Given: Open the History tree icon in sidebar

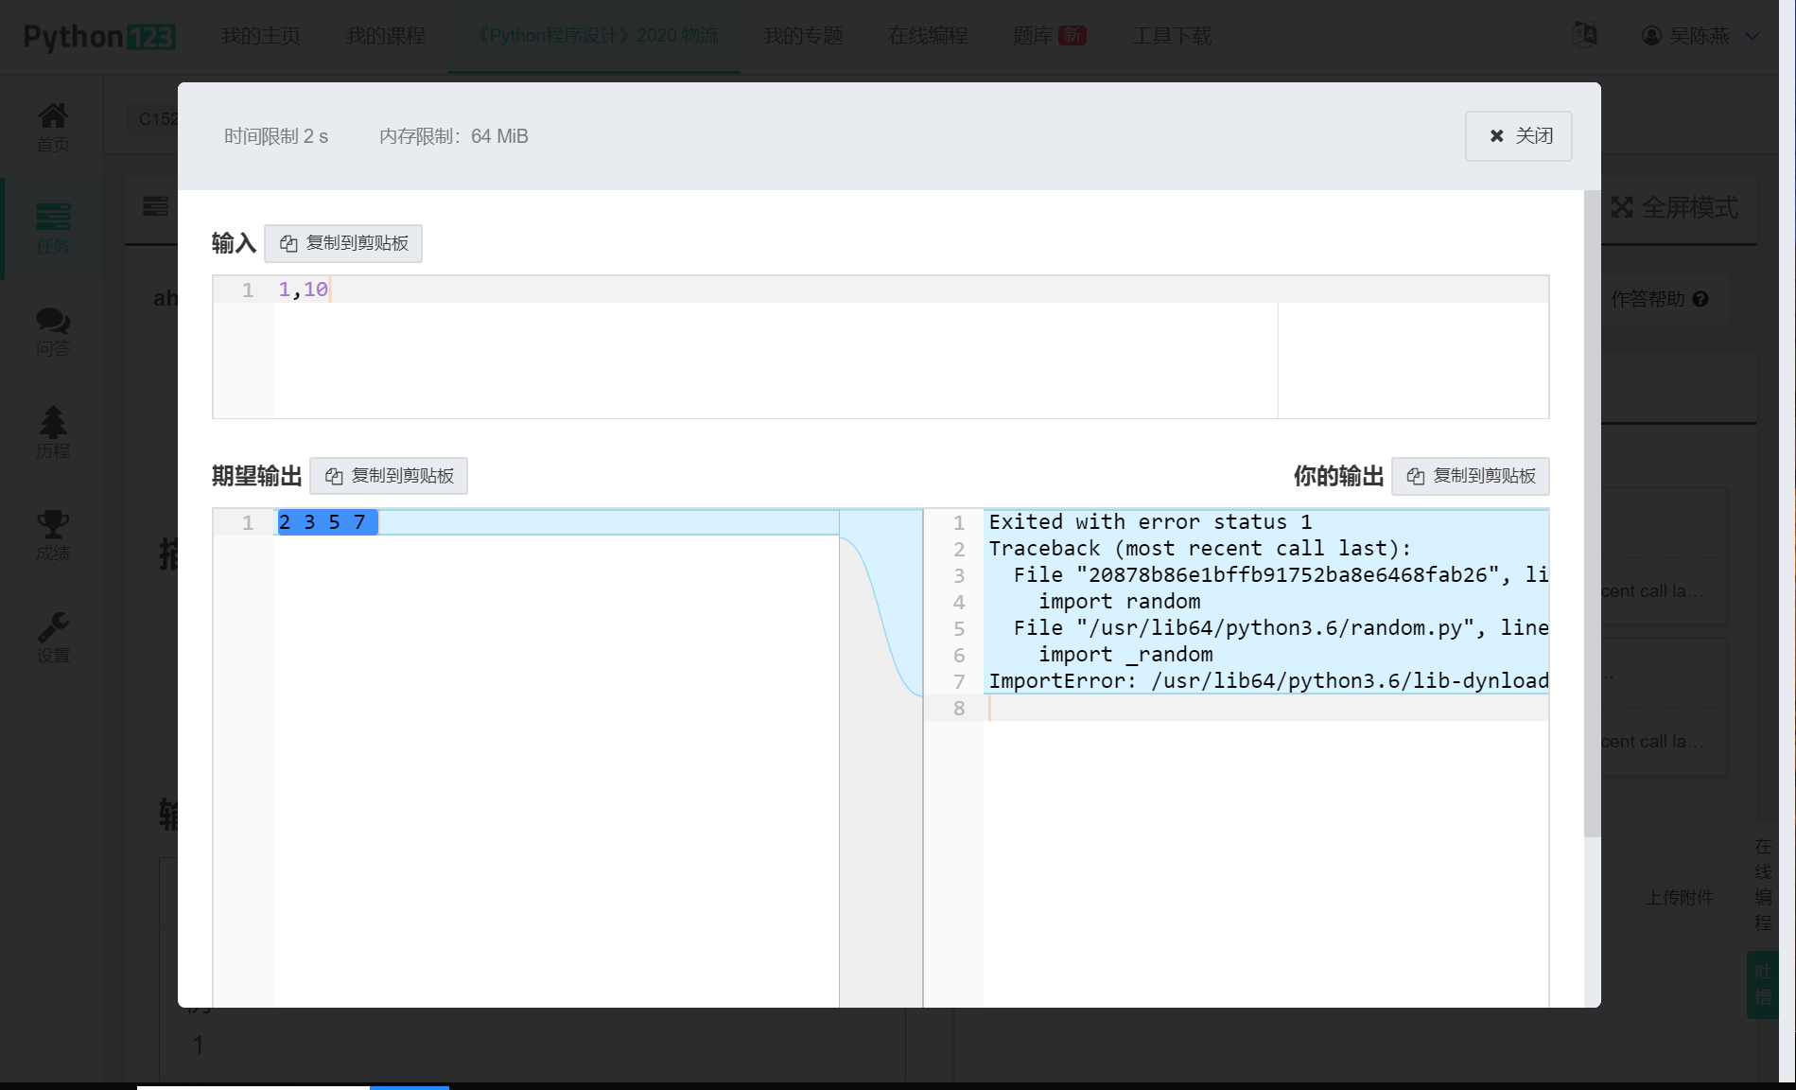Looking at the screenshot, I should 53,433.
